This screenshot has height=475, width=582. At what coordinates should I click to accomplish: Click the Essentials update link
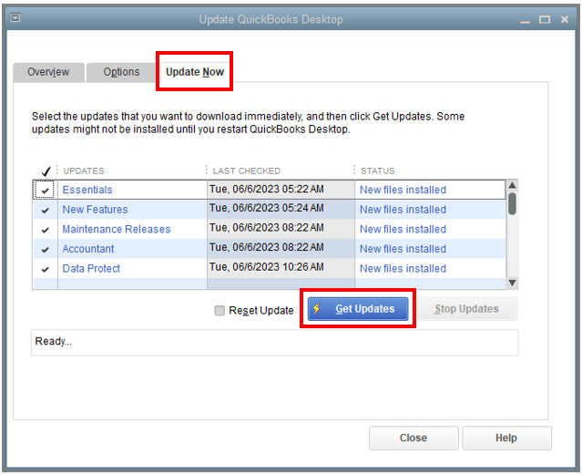pyautogui.click(x=87, y=190)
